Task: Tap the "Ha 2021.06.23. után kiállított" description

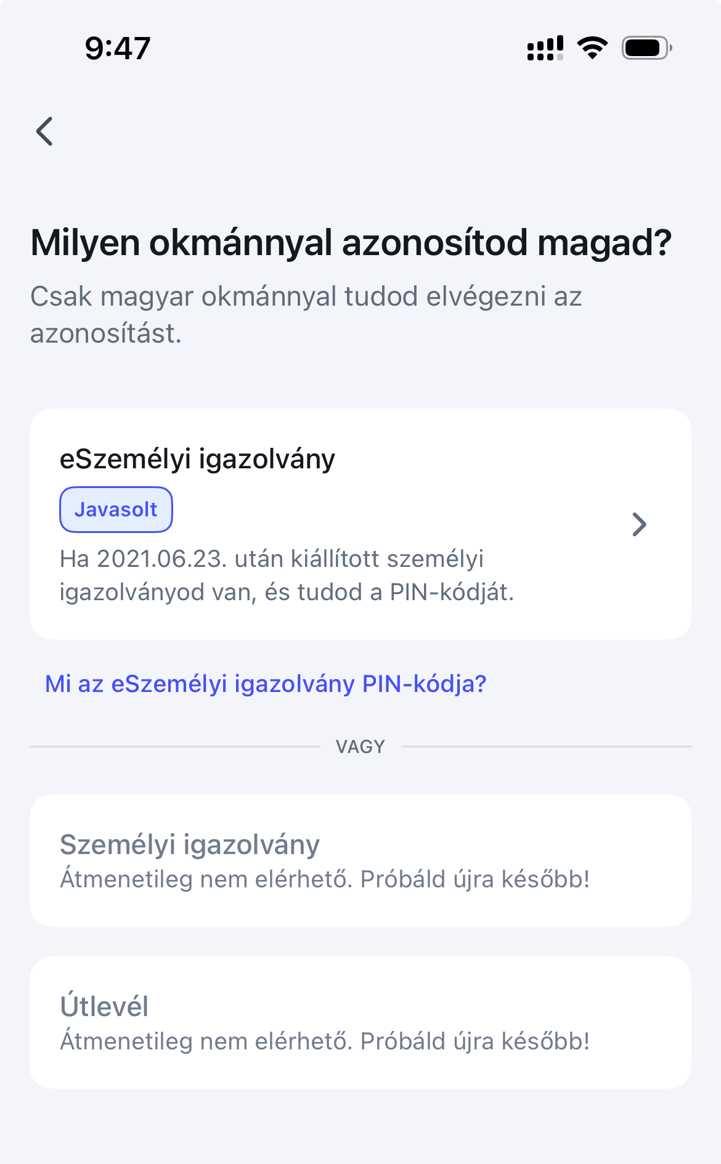Action: 271,559
